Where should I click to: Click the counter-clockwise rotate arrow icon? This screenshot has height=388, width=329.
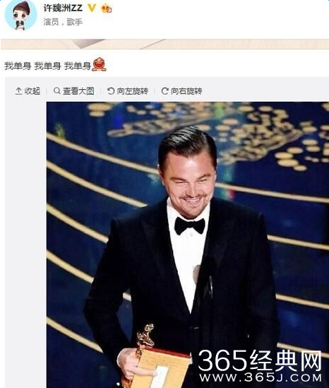click(111, 90)
